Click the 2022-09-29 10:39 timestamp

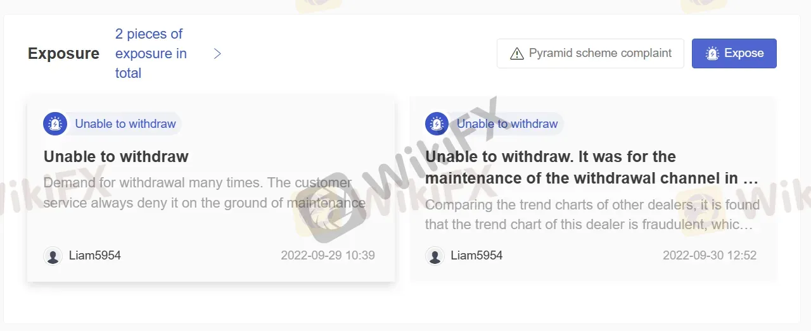click(328, 256)
